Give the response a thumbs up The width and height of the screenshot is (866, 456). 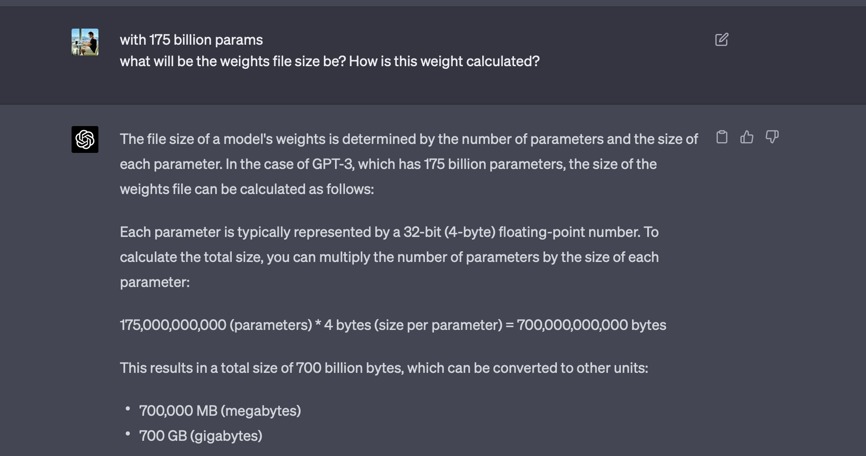(747, 137)
